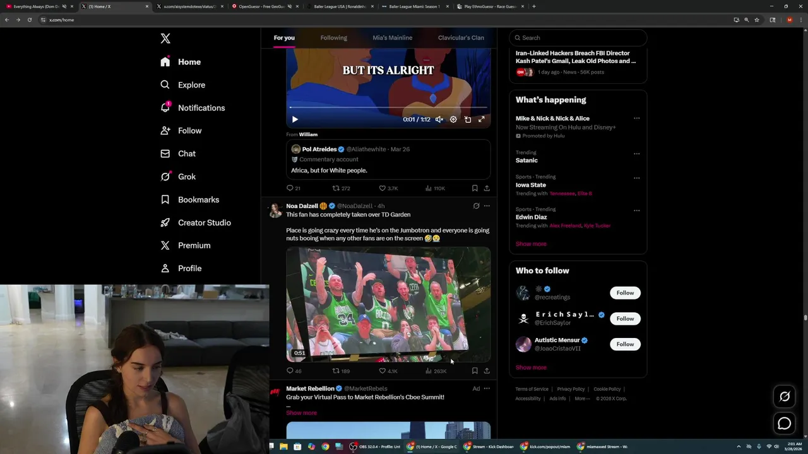808x454 pixels.
Task: Open Notifications from the sidebar
Action: tap(192, 108)
